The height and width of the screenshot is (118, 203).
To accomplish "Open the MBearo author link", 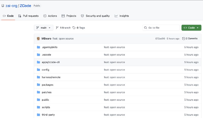I will (x=46, y=38).
